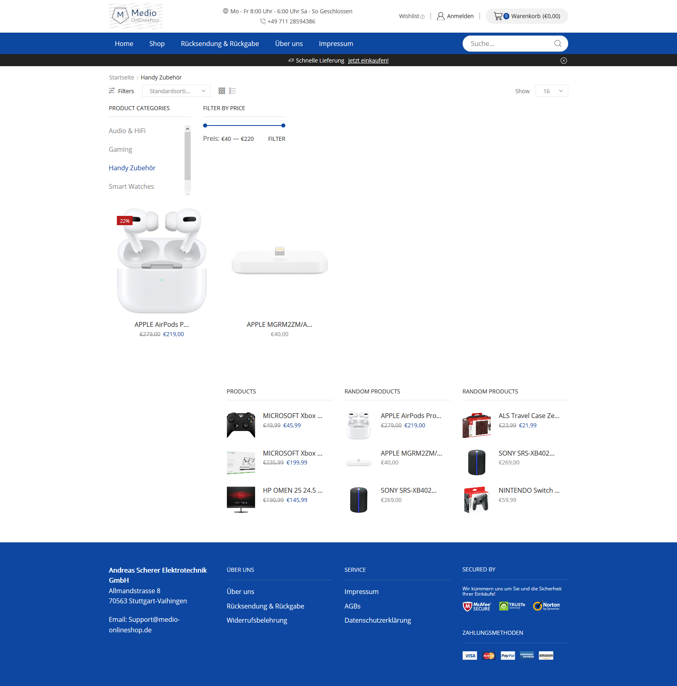The width and height of the screenshot is (677, 686).
Task: Dismiss the Schnelle Lieferung banner
Action: point(564,61)
